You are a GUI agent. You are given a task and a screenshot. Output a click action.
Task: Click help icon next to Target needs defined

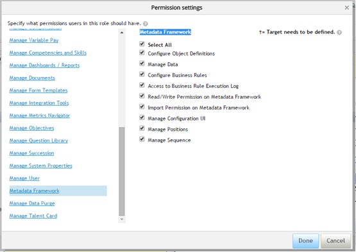click(339, 33)
